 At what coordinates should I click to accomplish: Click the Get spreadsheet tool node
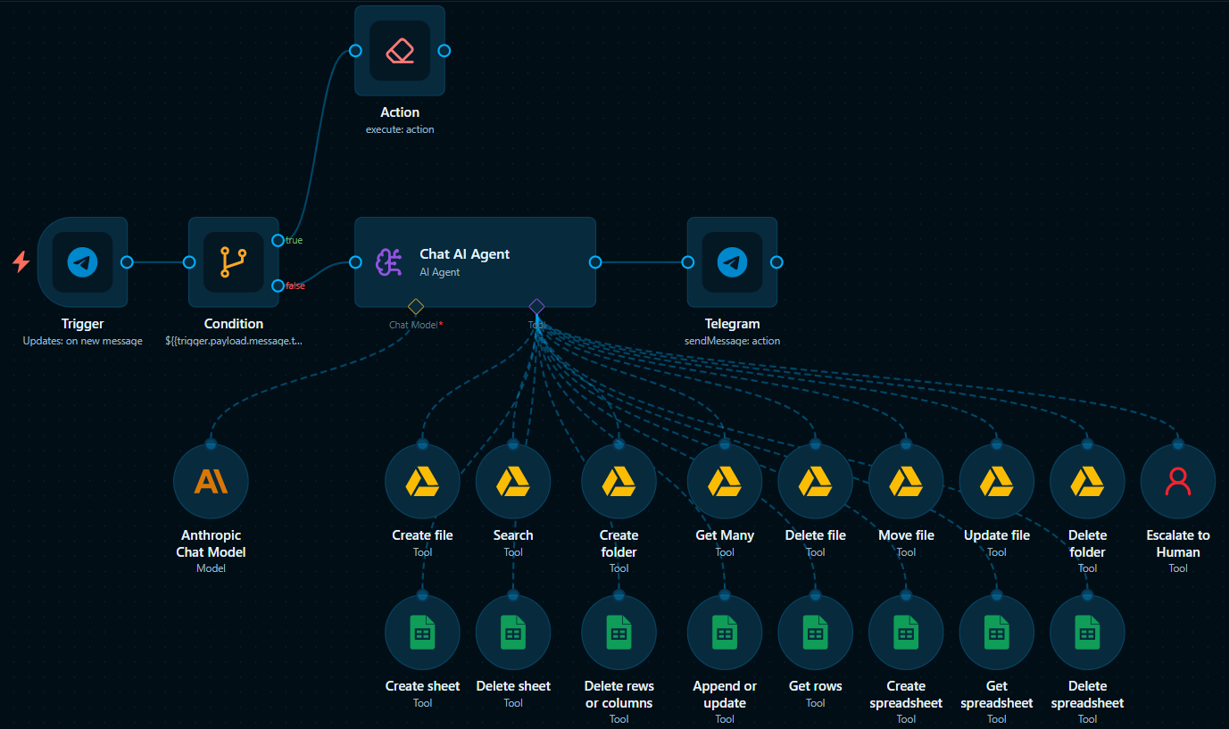click(997, 633)
